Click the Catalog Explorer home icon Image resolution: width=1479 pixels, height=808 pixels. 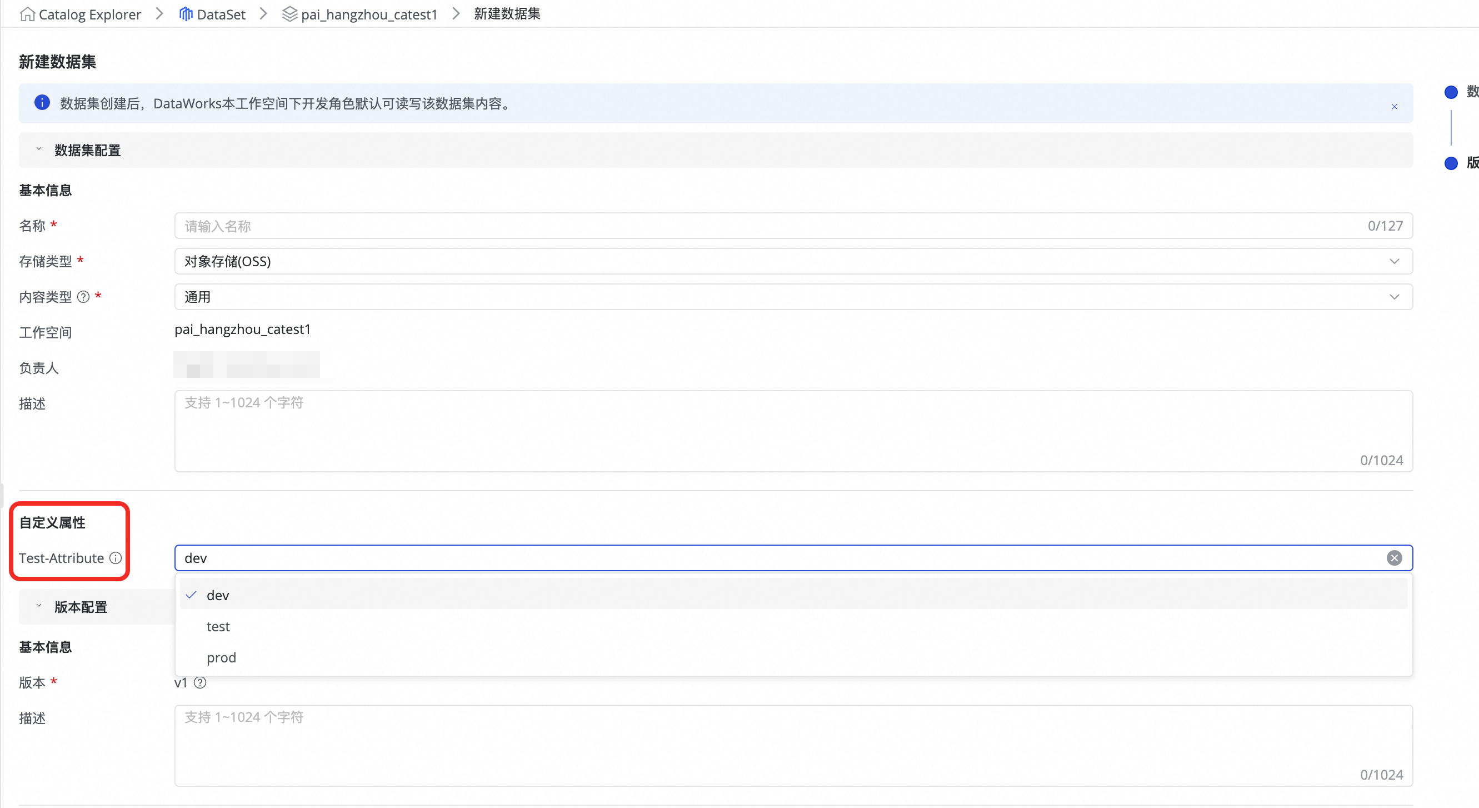click(27, 14)
